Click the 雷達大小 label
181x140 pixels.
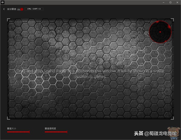[11, 128]
